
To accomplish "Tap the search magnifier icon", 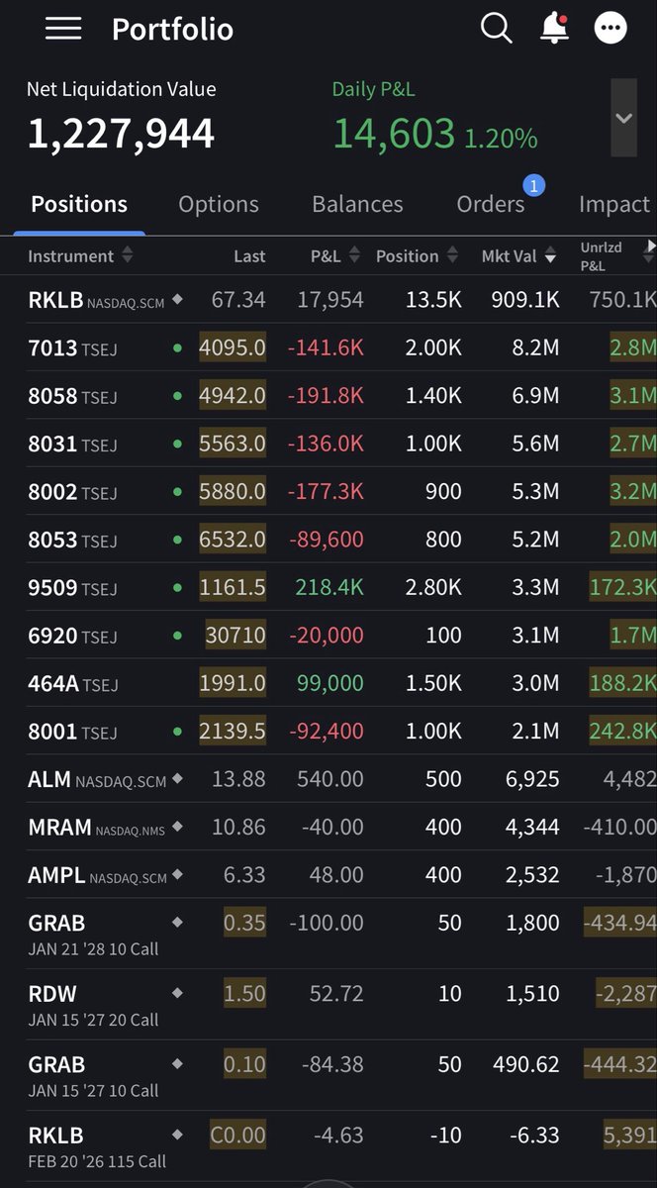I will click(x=496, y=28).
